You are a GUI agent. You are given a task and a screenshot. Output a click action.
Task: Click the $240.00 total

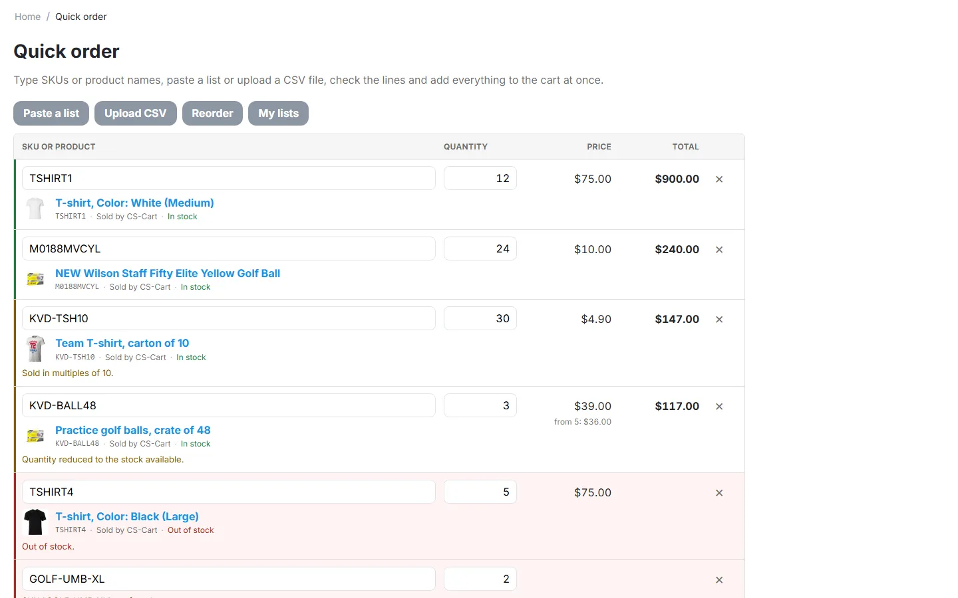click(x=677, y=249)
